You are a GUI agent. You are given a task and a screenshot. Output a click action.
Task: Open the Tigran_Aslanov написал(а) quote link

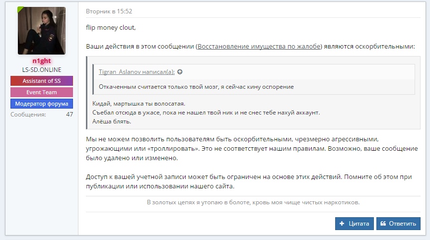pyautogui.click(x=137, y=72)
